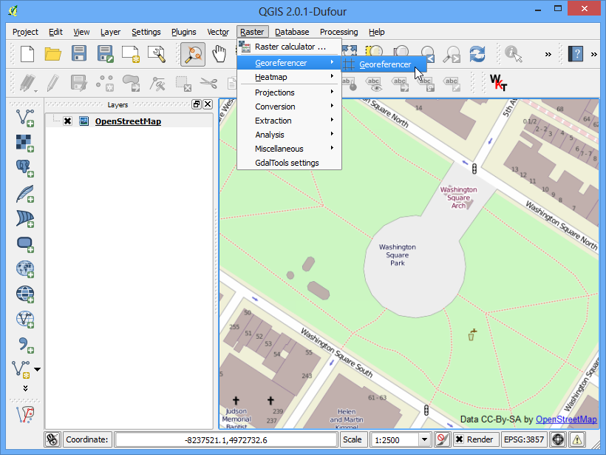The width and height of the screenshot is (606, 455).
Task: Open the Help contents icon
Action: point(576,54)
